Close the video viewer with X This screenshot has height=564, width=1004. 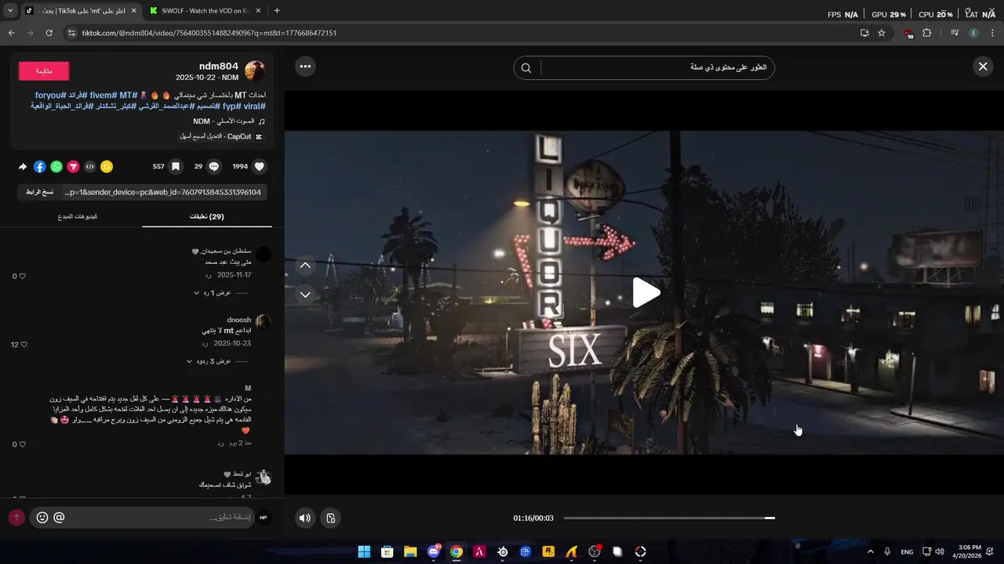click(x=983, y=67)
